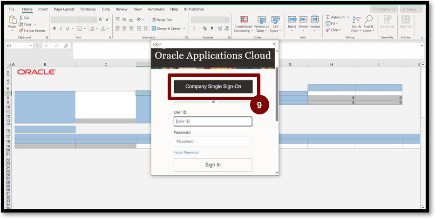Click the Sign In button
The image size is (435, 219).
pyautogui.click(x=213, y=165)
